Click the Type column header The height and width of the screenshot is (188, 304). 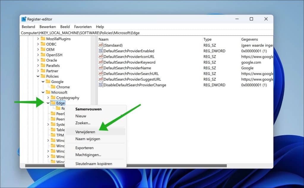click(x=221, y=39)
